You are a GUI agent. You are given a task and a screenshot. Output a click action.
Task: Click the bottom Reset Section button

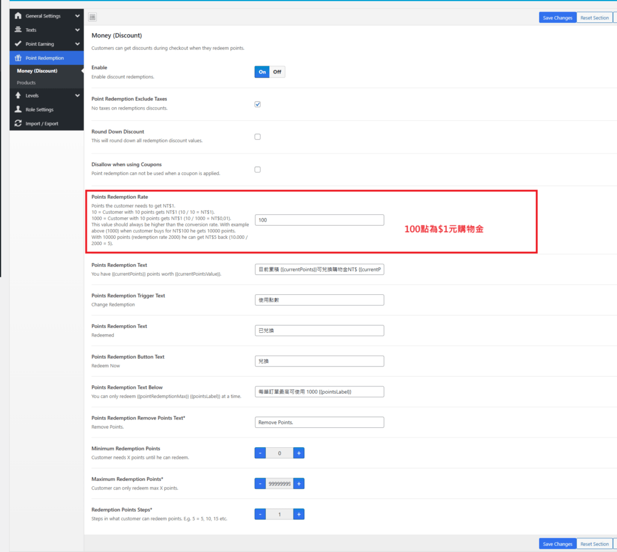pyautogui.click(x=594, y=544)
